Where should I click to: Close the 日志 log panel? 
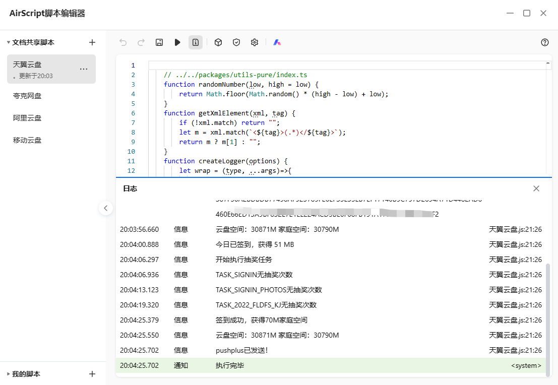(536, 188)
